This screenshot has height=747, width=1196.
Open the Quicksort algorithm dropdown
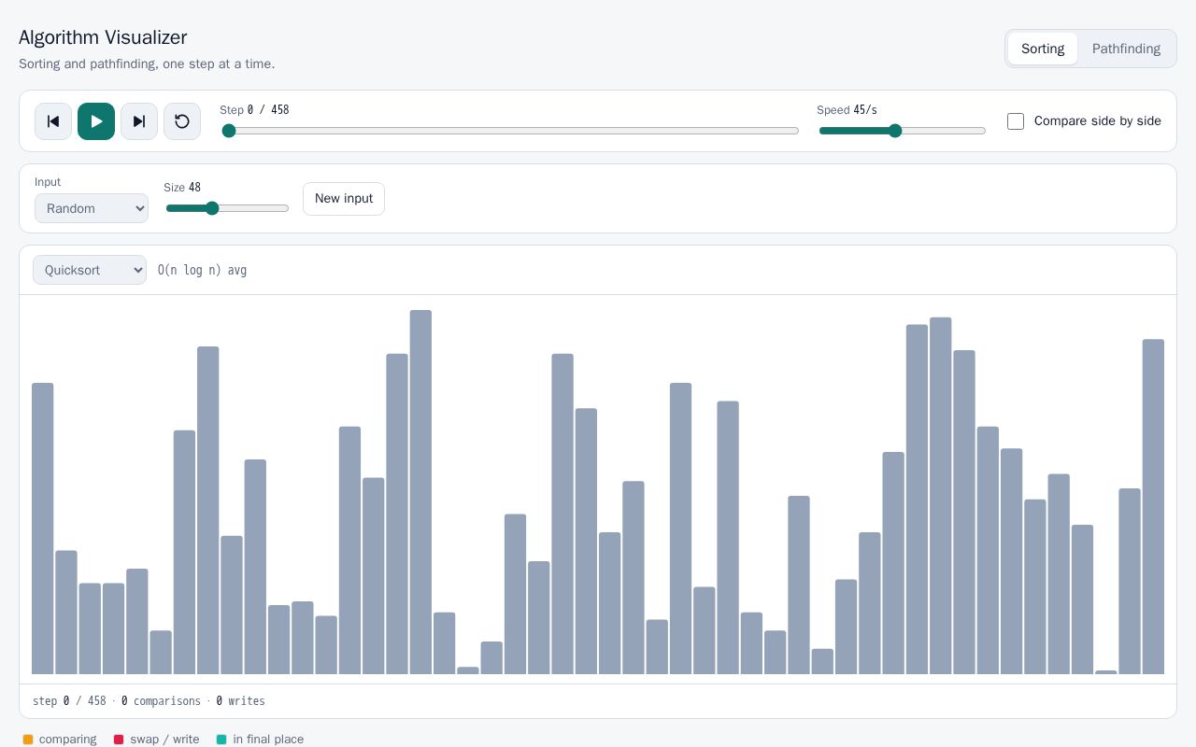(90, 270)
